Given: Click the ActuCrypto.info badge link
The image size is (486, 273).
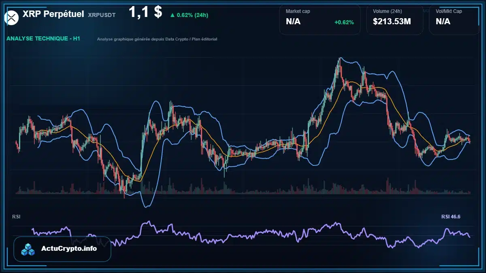Looking at the screenshot, I should [62, 249].
